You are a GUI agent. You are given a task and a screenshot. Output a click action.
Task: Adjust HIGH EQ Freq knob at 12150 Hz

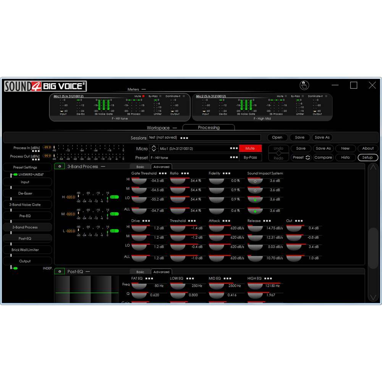click(x=255, y=286)
